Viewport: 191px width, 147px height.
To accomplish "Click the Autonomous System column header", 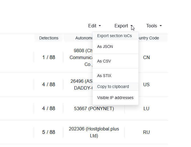I will [78, 38].
